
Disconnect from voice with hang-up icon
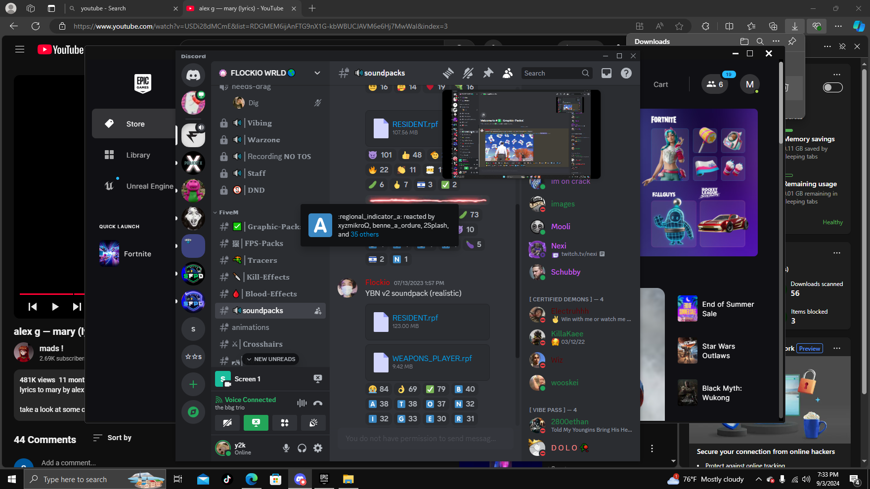click(x=318, y=403)
